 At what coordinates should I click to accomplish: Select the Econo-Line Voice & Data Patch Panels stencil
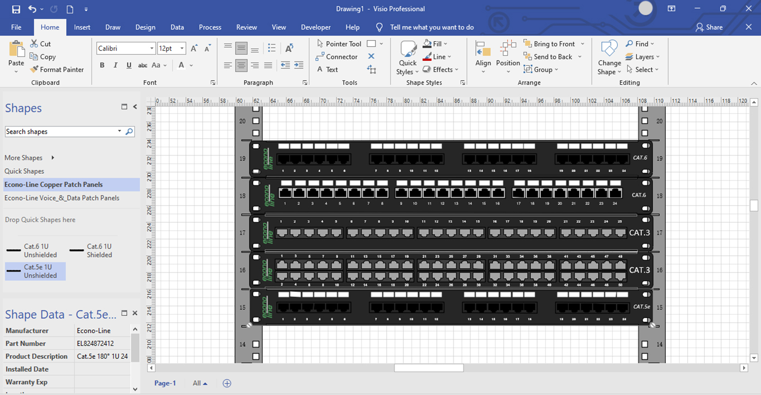click(62, 198)
